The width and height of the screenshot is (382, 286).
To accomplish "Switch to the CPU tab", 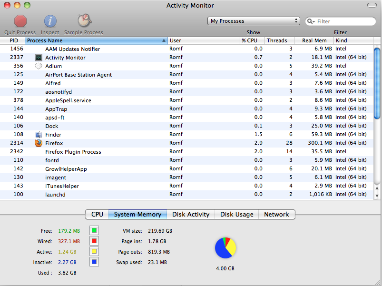I will pos(97,214).
